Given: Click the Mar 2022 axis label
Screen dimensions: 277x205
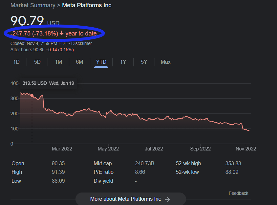Looking at the screenshot, I should point(62,149).
